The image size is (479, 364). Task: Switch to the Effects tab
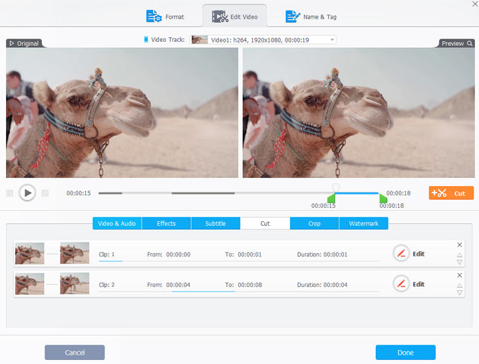point(166,223)
